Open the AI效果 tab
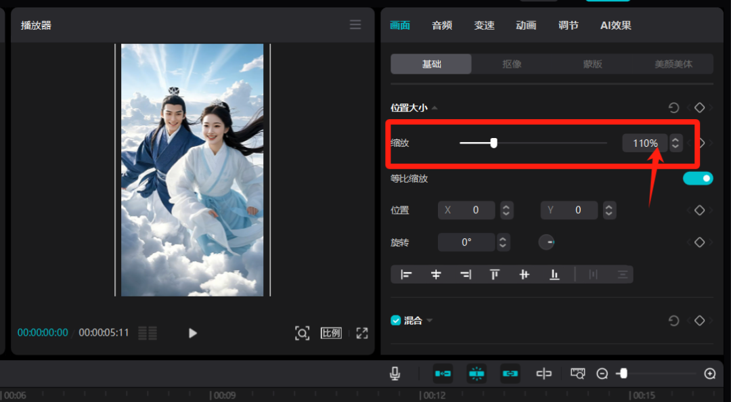This screenshot has height=402, width=731. (x=615, y=25)
